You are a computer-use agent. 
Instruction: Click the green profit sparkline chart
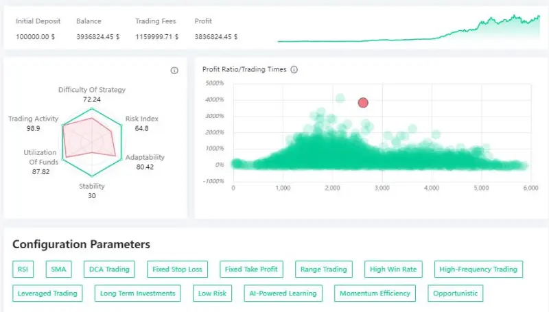pyautogui.click(x=408, y=29)
